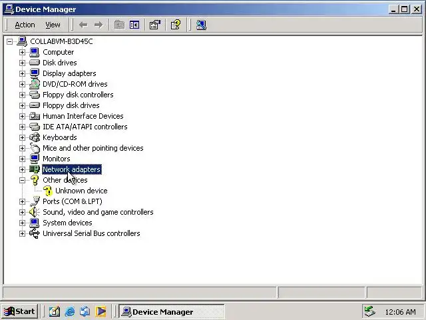Expand the Computer category
Image resolution: width=426 pixels, height=320 pixels.
pos(22,52)
